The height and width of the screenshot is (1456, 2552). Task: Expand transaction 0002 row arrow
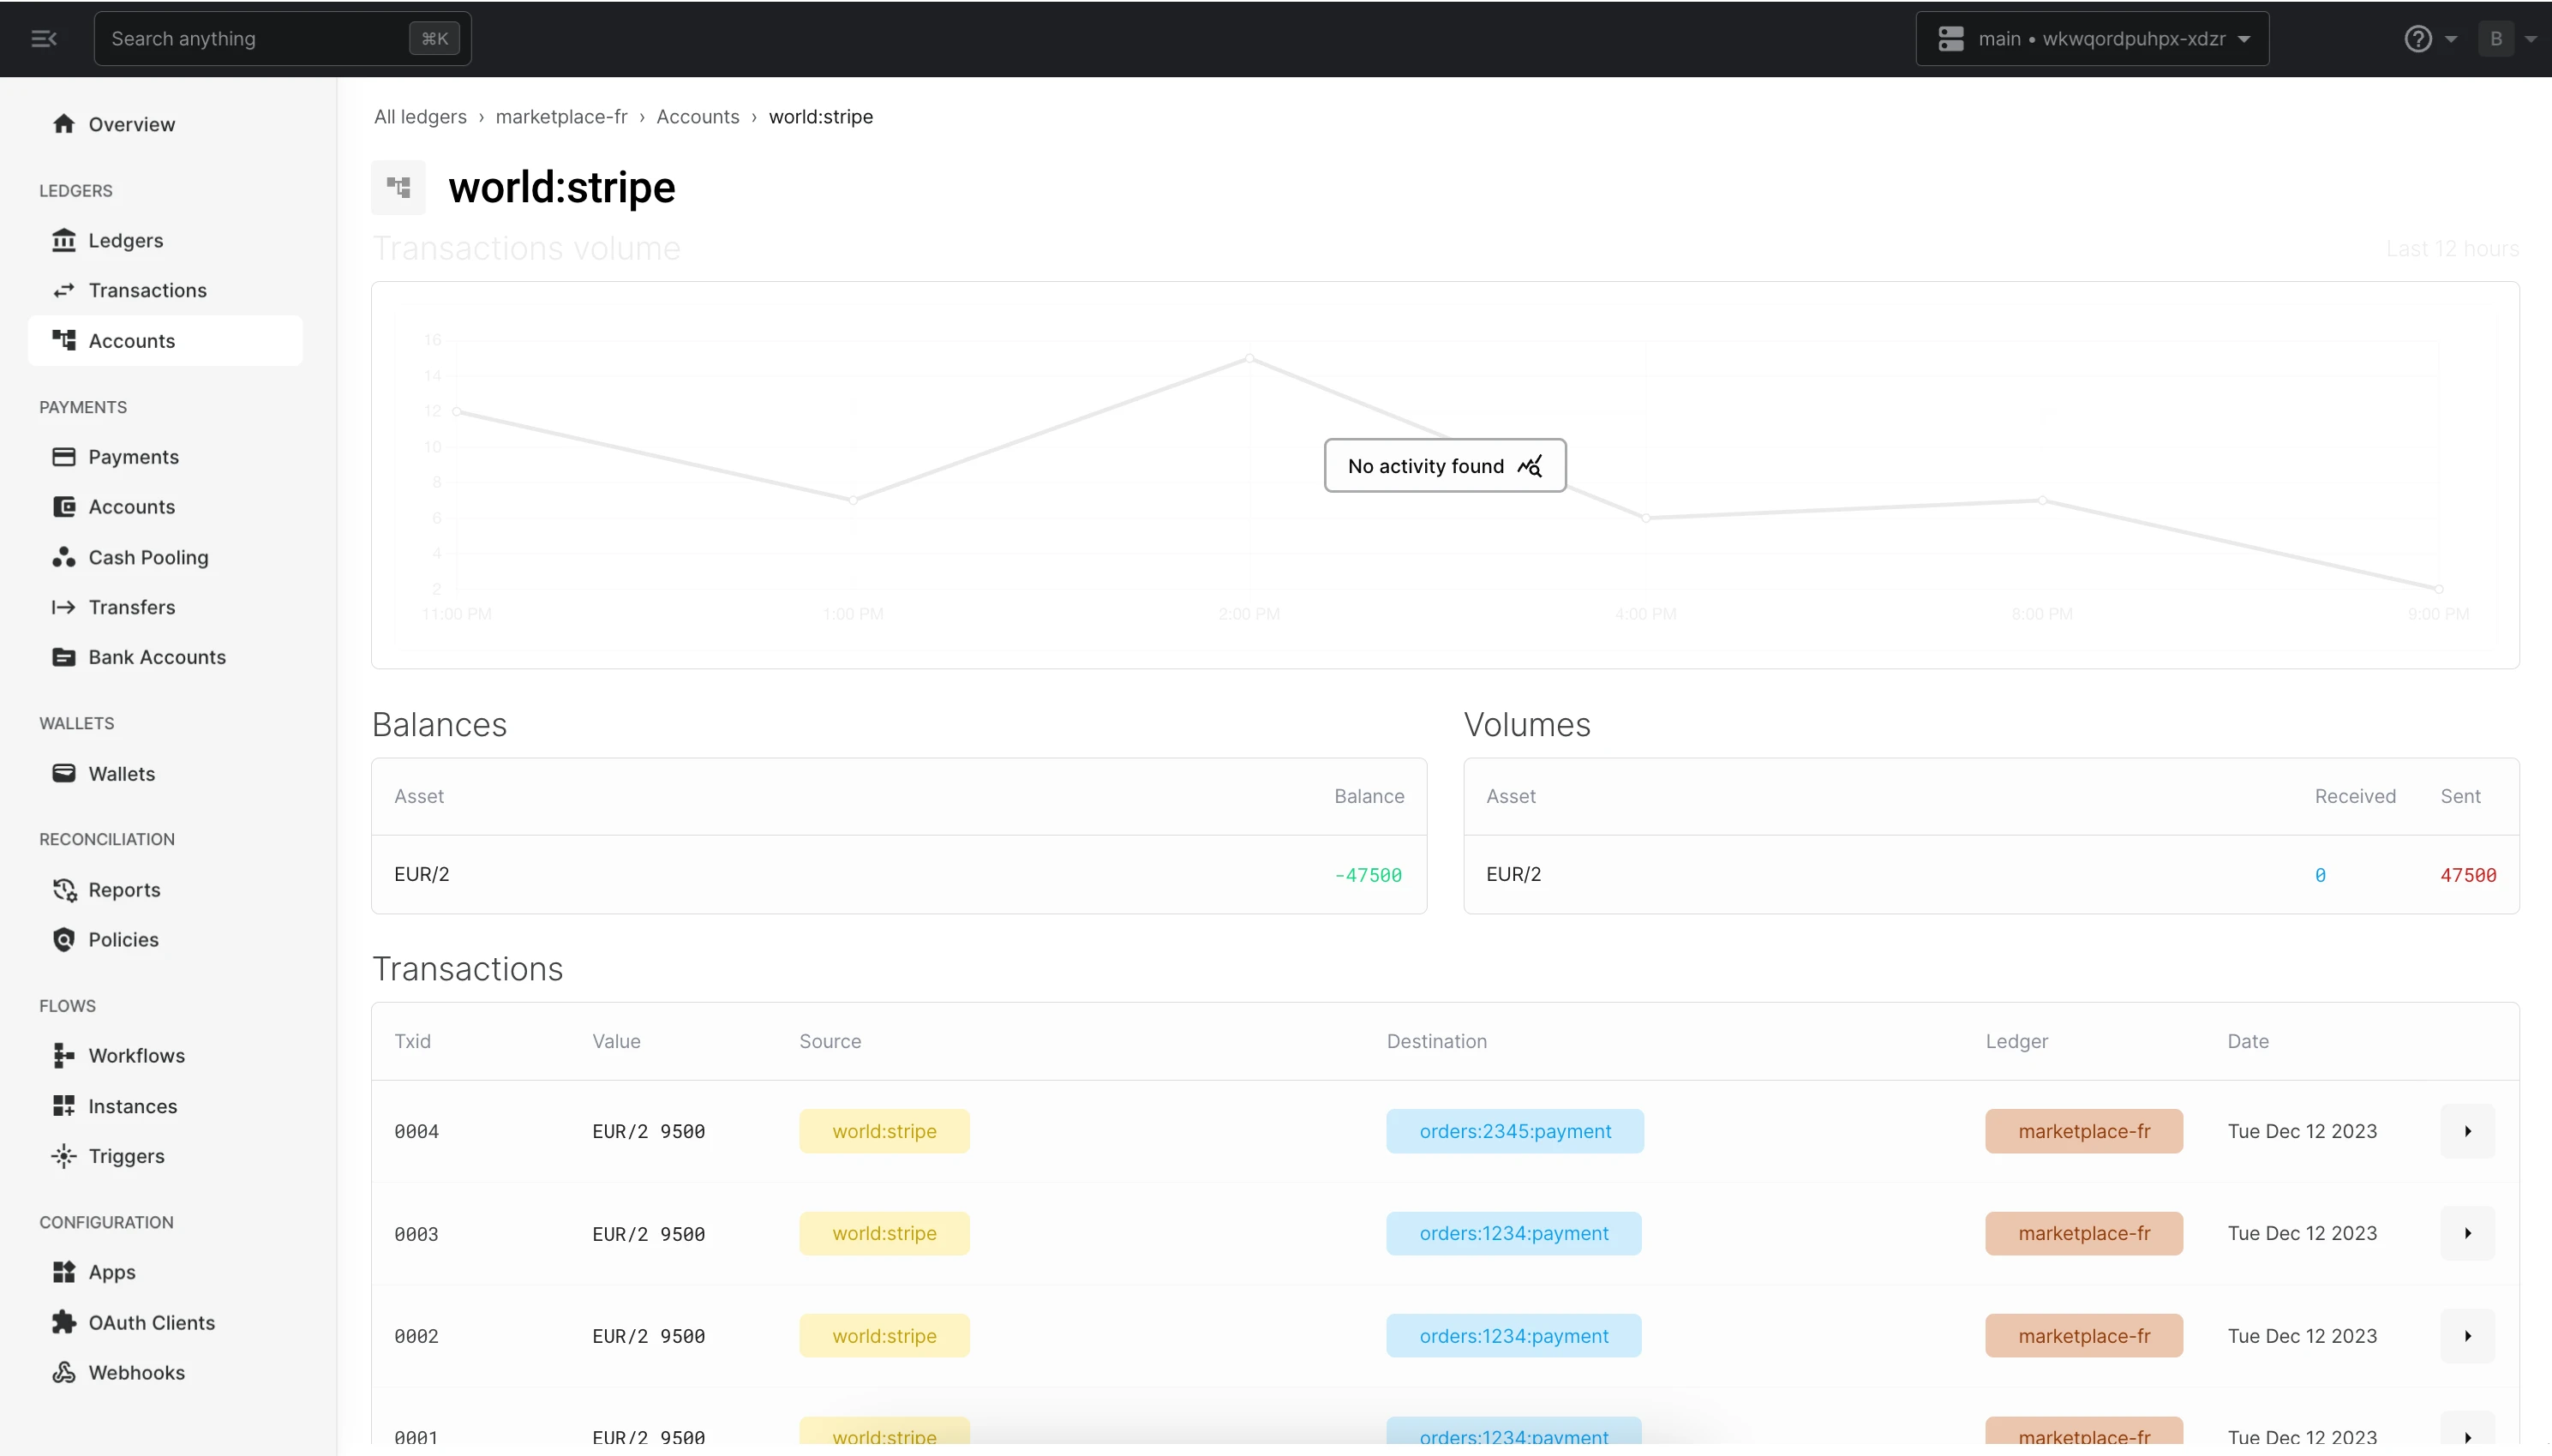[2467, 1336]
